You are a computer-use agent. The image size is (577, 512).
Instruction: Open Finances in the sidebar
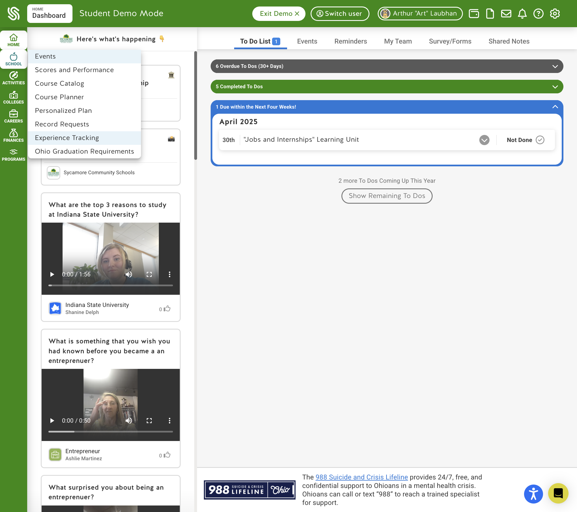point(14,135)
